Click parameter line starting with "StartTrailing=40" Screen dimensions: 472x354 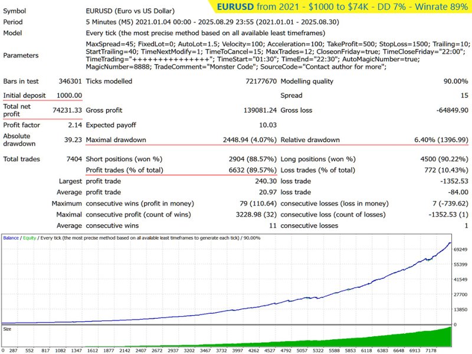tap(276, 52)
